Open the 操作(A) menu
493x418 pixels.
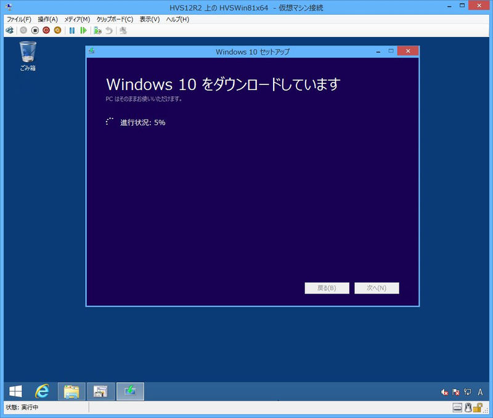(x=48, y=20)
